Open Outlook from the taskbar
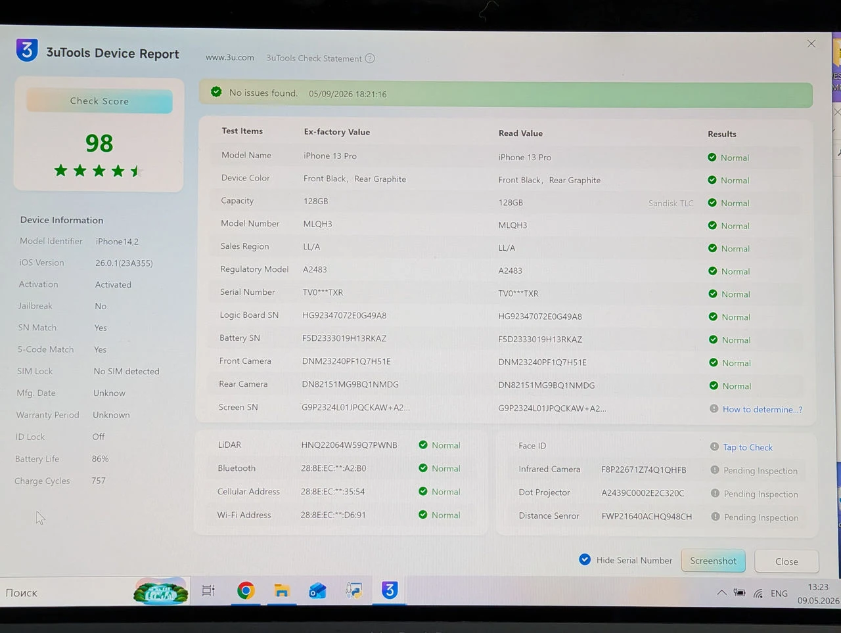Viewport: 841px width, 633px height. click(x=317, y=592)
